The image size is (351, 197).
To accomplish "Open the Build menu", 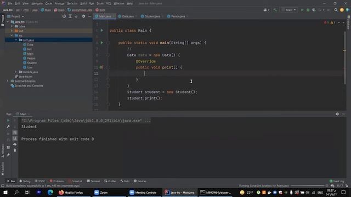I will (83, 3).
